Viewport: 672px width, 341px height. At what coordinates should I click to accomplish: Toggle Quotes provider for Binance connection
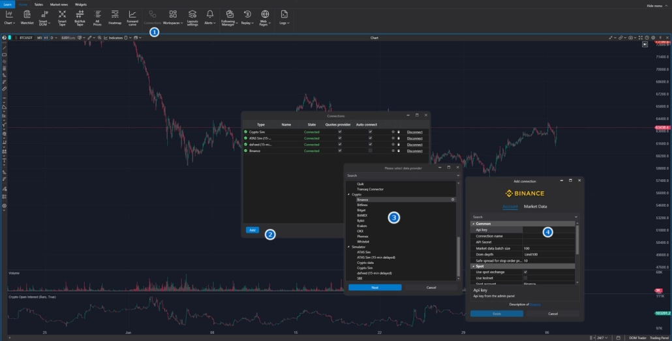click(x=340, y=151)
